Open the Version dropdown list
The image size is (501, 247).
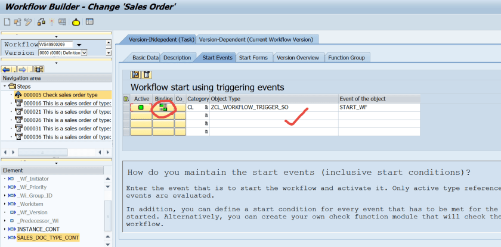[x=84, y=53]
